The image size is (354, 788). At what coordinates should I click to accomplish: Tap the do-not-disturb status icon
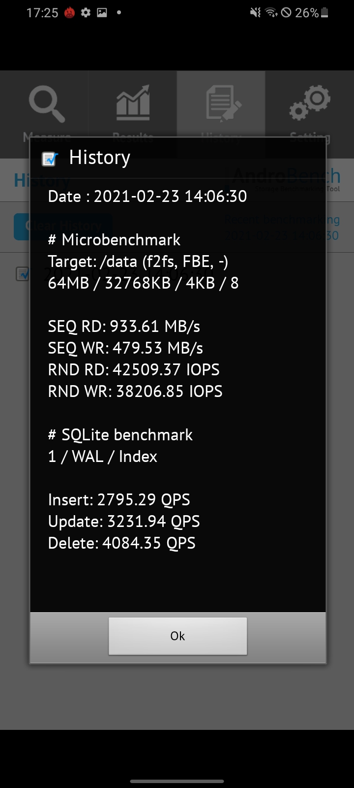point(287,13)
